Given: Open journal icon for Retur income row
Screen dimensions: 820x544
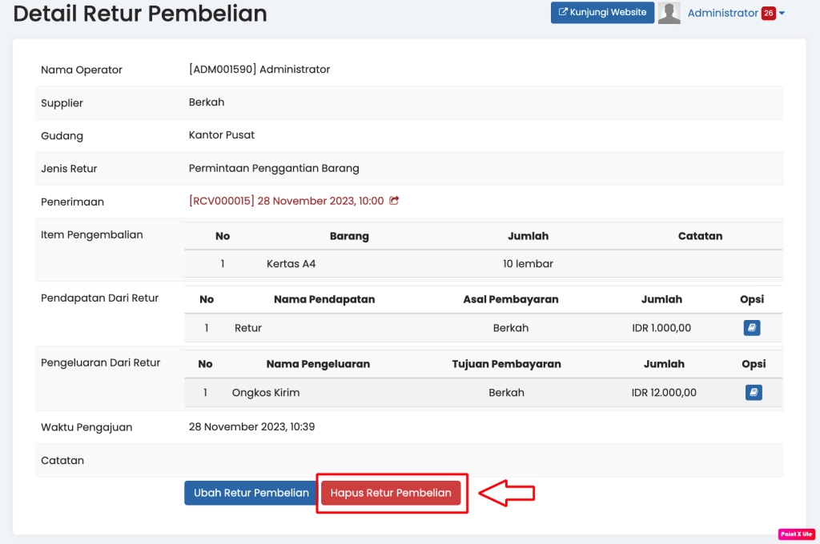Looking at the screenshot, I should 752,328.
